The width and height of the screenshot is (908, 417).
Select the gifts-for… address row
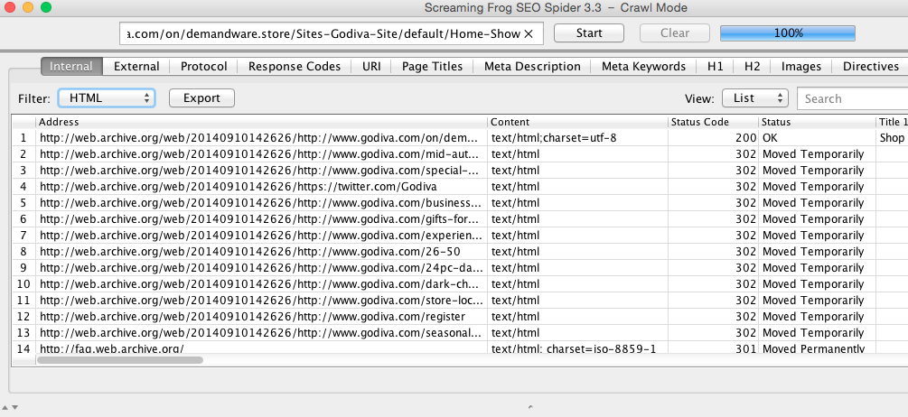[x=262, y=219]
